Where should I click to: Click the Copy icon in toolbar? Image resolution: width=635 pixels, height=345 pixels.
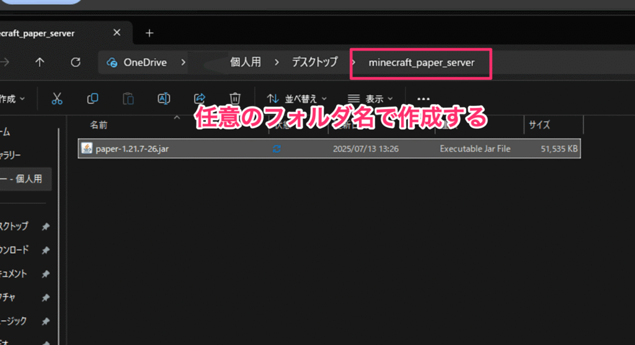(93, 98)
